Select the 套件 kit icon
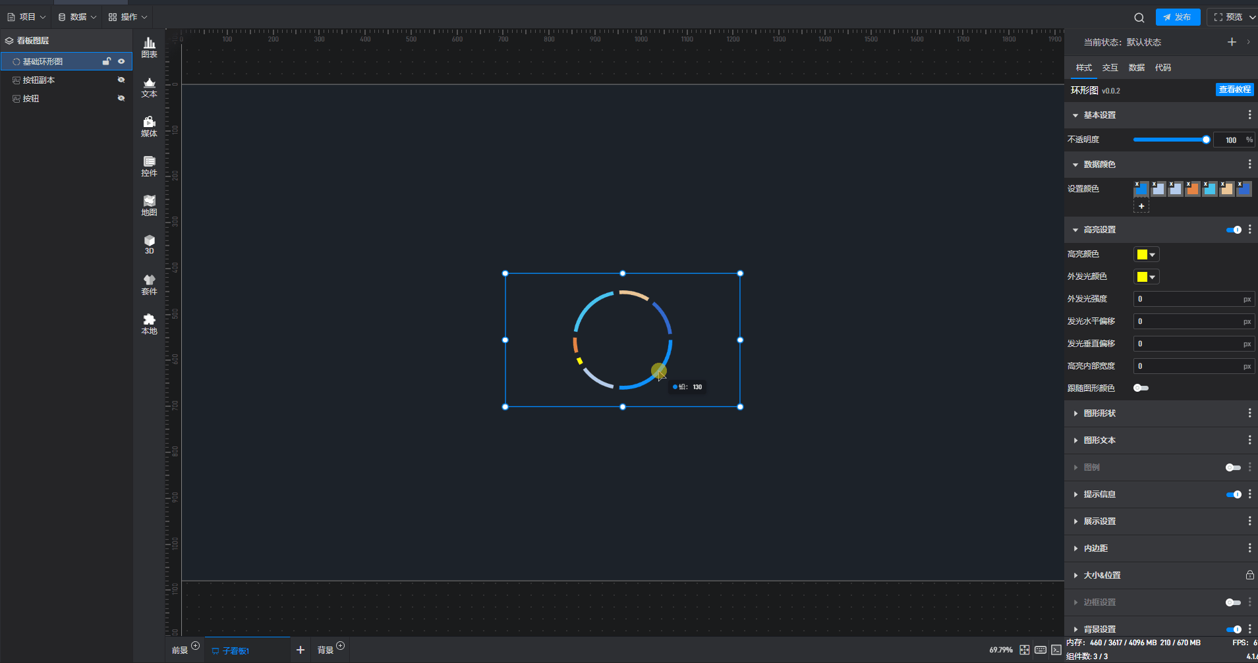 (150, 284)
